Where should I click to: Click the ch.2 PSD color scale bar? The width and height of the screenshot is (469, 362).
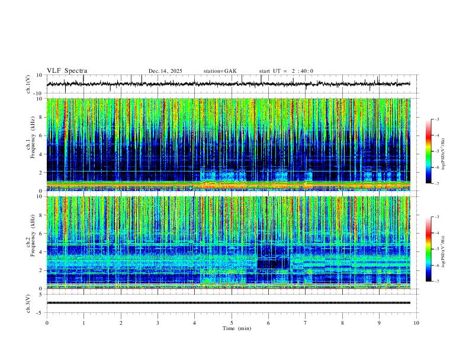pyautogui.click(x=428, y=249)
